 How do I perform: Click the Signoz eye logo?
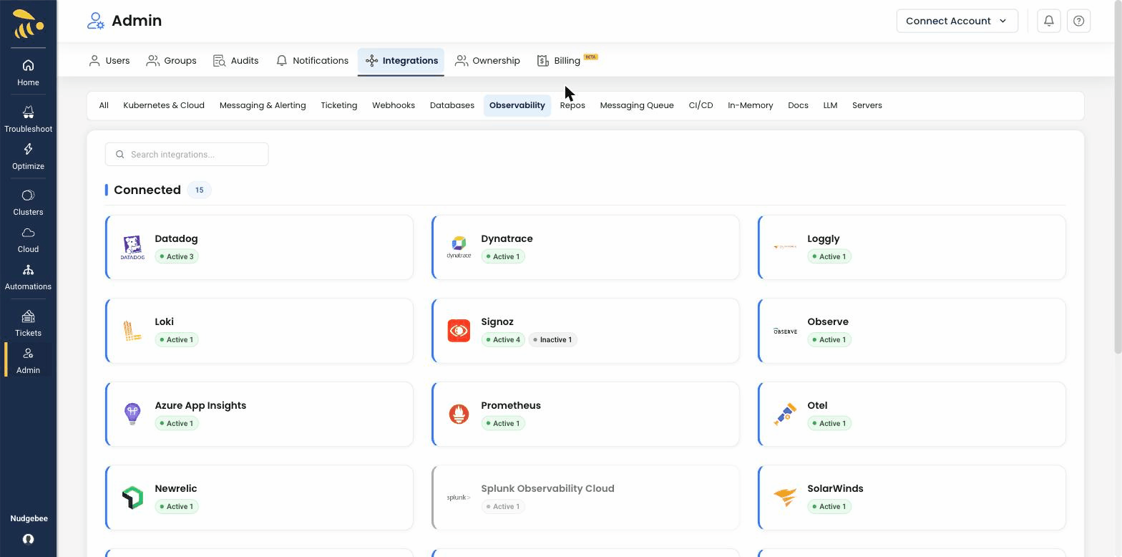pos(459,331)
